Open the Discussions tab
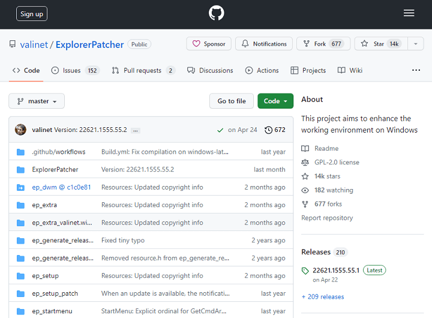The width and height of the screenshot is (432, 318). click(x=210, y=71)
